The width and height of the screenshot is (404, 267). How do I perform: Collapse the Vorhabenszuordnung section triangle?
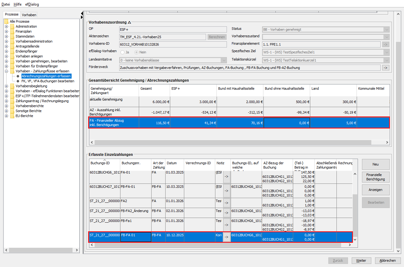tap(129, 22)
